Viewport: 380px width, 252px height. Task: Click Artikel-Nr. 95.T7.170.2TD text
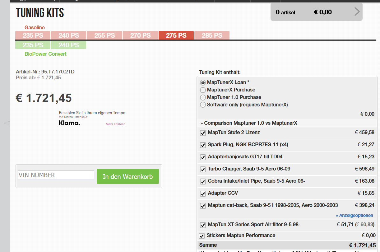click(45, 72)
